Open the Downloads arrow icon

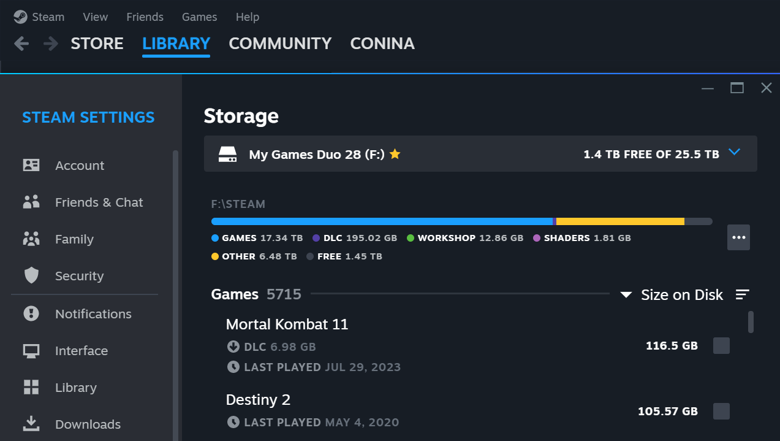point(31,424)
